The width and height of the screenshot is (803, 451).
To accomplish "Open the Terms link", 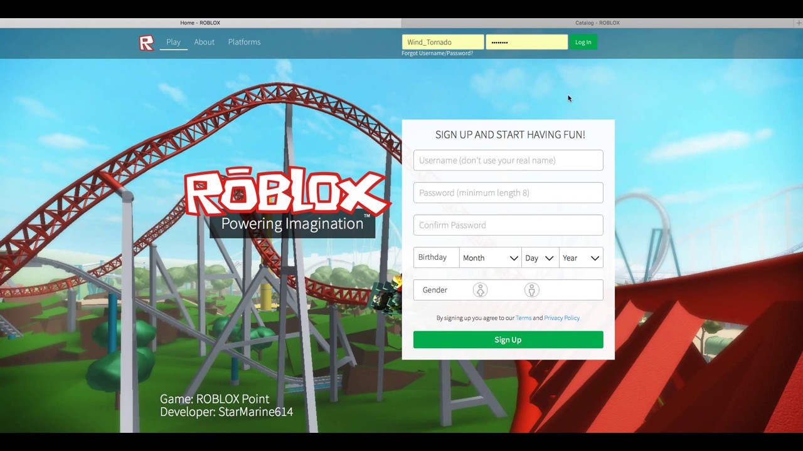I will tap(523, 318).
